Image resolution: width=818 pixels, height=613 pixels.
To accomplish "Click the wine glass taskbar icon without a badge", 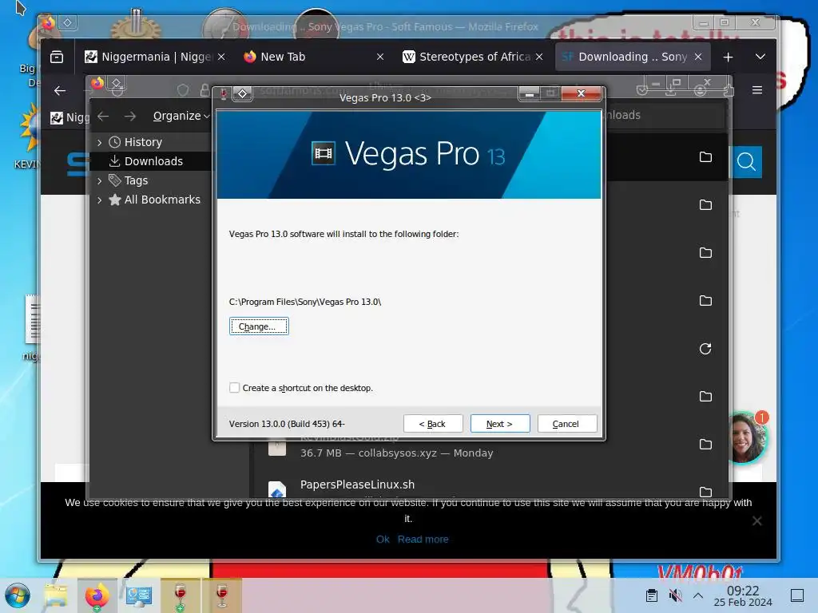I will pos(222,595).
